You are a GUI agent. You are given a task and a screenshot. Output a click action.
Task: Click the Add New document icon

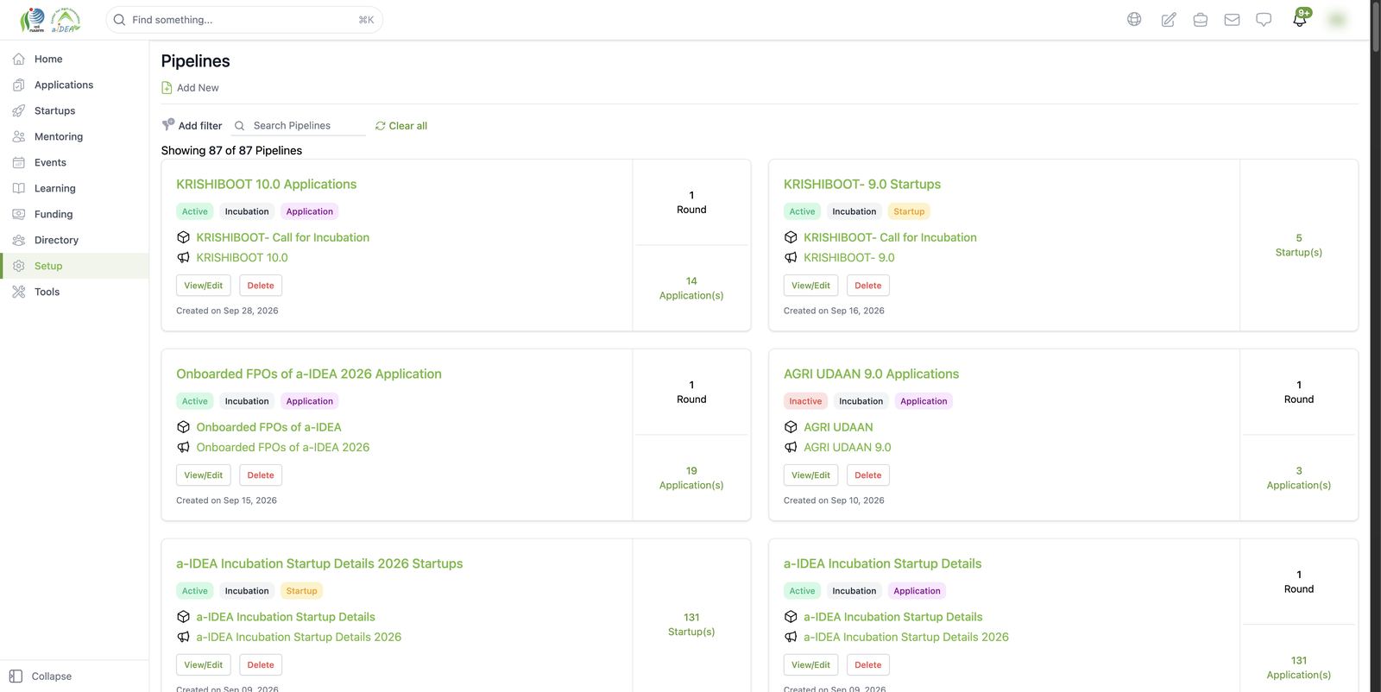167,87
